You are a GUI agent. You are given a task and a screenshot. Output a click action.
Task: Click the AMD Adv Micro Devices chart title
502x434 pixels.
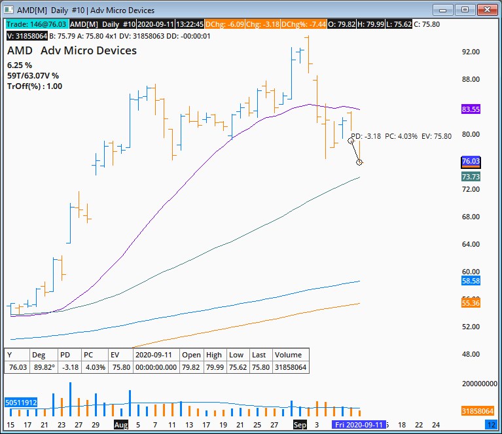click(x=72, y=50)
